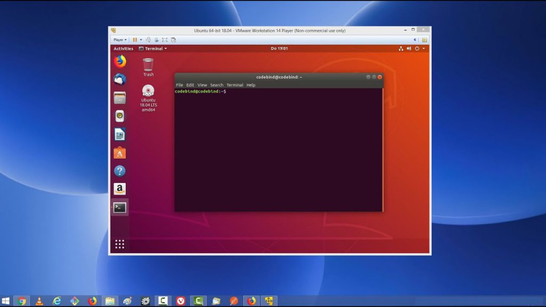
Task: Suspend the virtual machine with the pause icon
Action: click(x=135, y=39)
